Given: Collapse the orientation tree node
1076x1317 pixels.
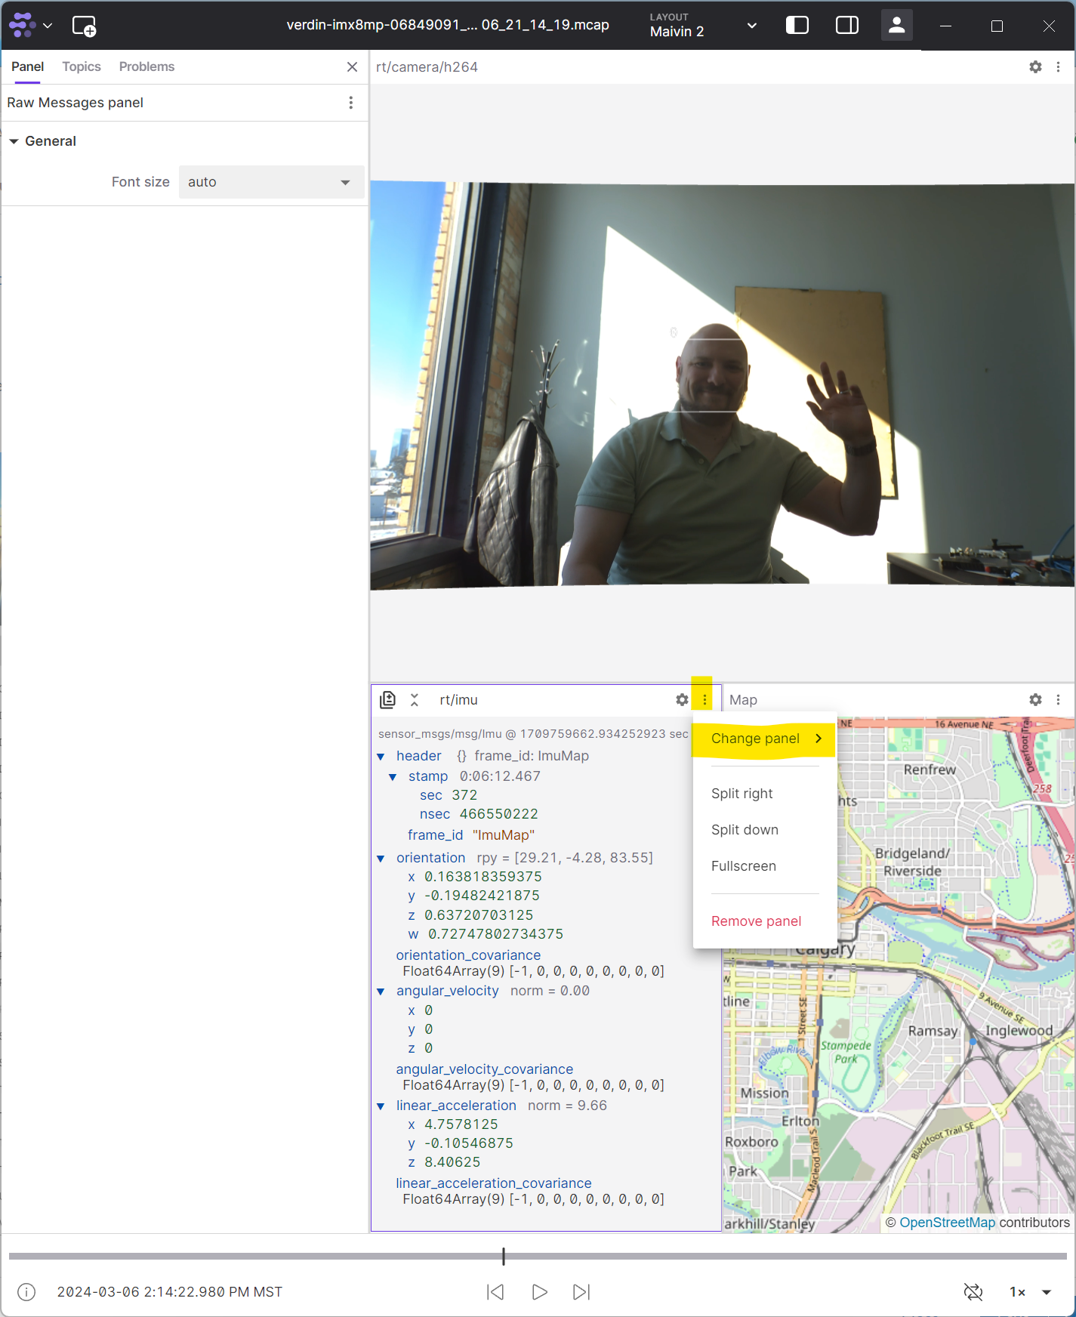Looking at the screenshot, I should point(381,859).
